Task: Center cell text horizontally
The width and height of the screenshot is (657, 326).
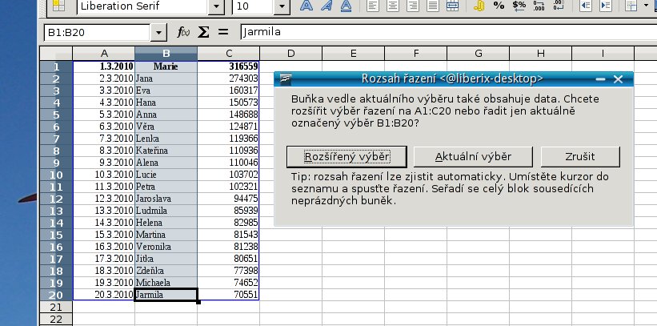Action: point(393,6)
